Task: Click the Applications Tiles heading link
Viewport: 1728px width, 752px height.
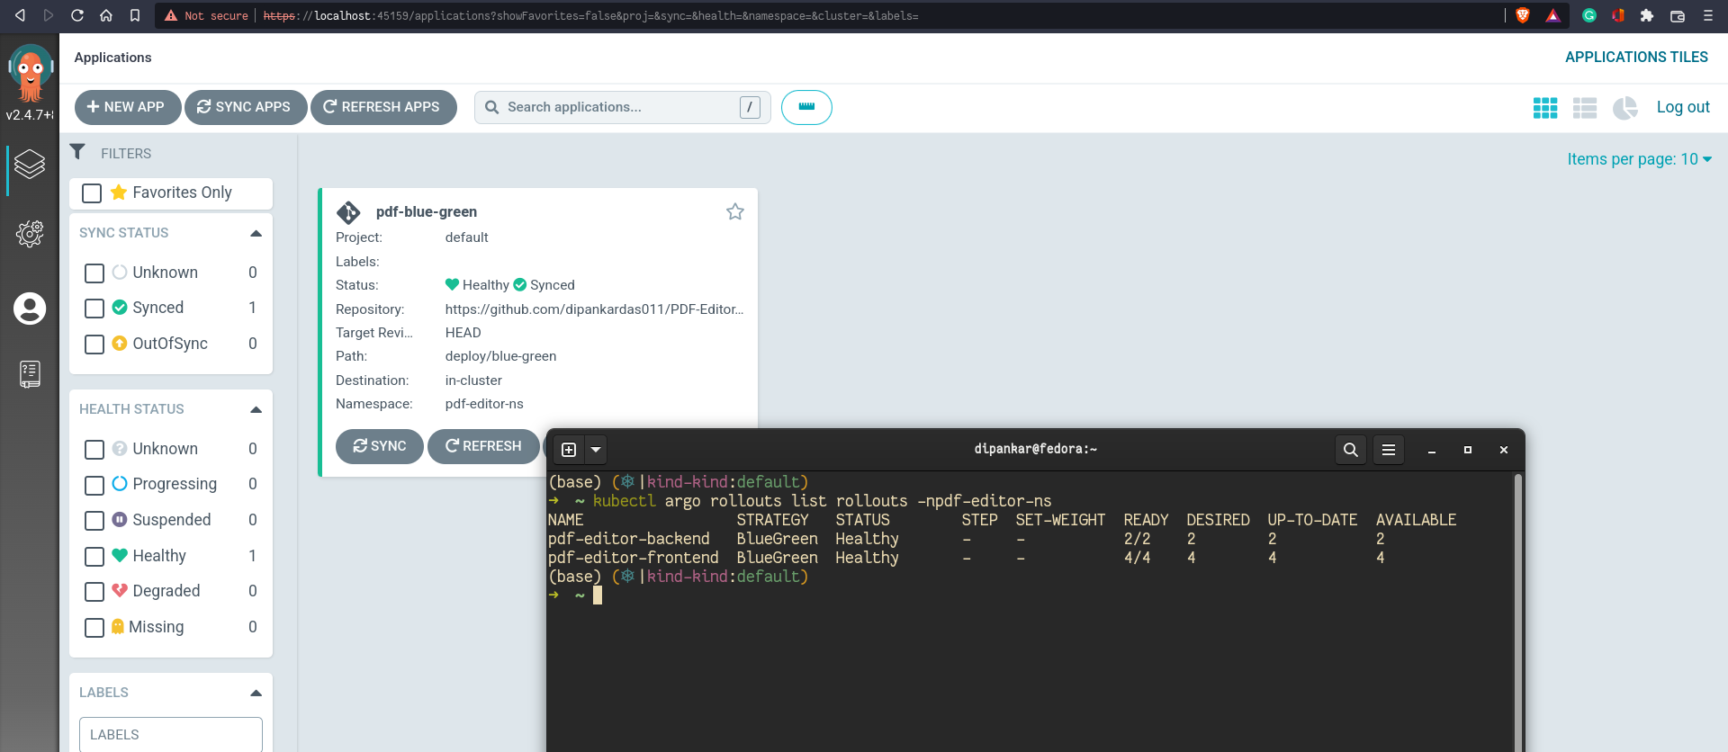Action: (x=1636, y=57)
